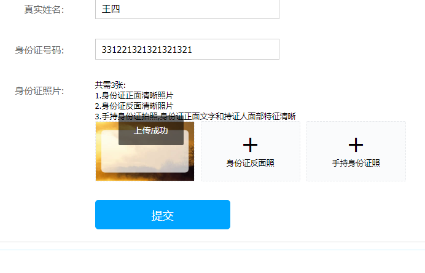Click instruction line 1.身份证正面清晰照片
Screen dimensions: 425x273
point(134,95)
